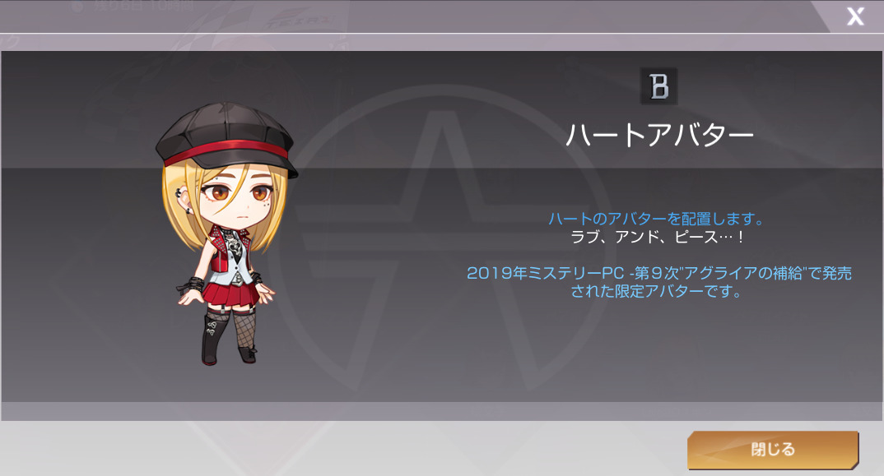Screen dimensions: 884x476
Task: Click the B rank badge icon
Action: [659, 86]
